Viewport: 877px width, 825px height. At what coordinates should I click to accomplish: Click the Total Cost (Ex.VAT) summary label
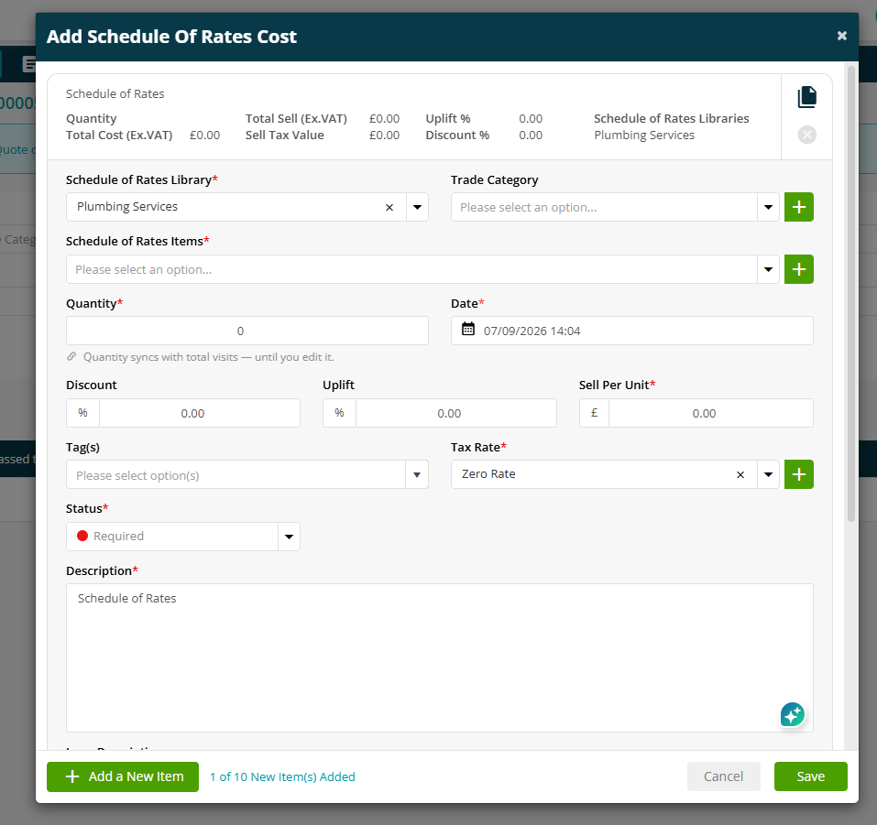click(119, 136)
